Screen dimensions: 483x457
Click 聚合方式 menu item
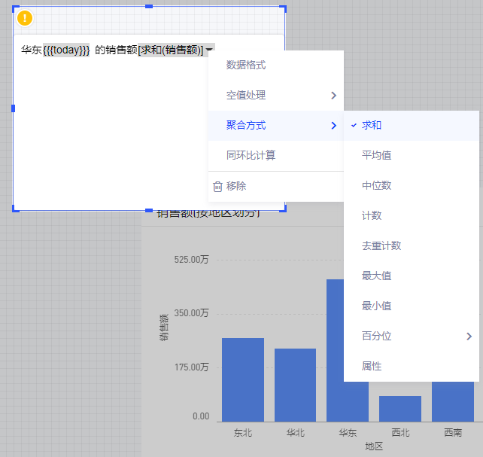(246, 125)
